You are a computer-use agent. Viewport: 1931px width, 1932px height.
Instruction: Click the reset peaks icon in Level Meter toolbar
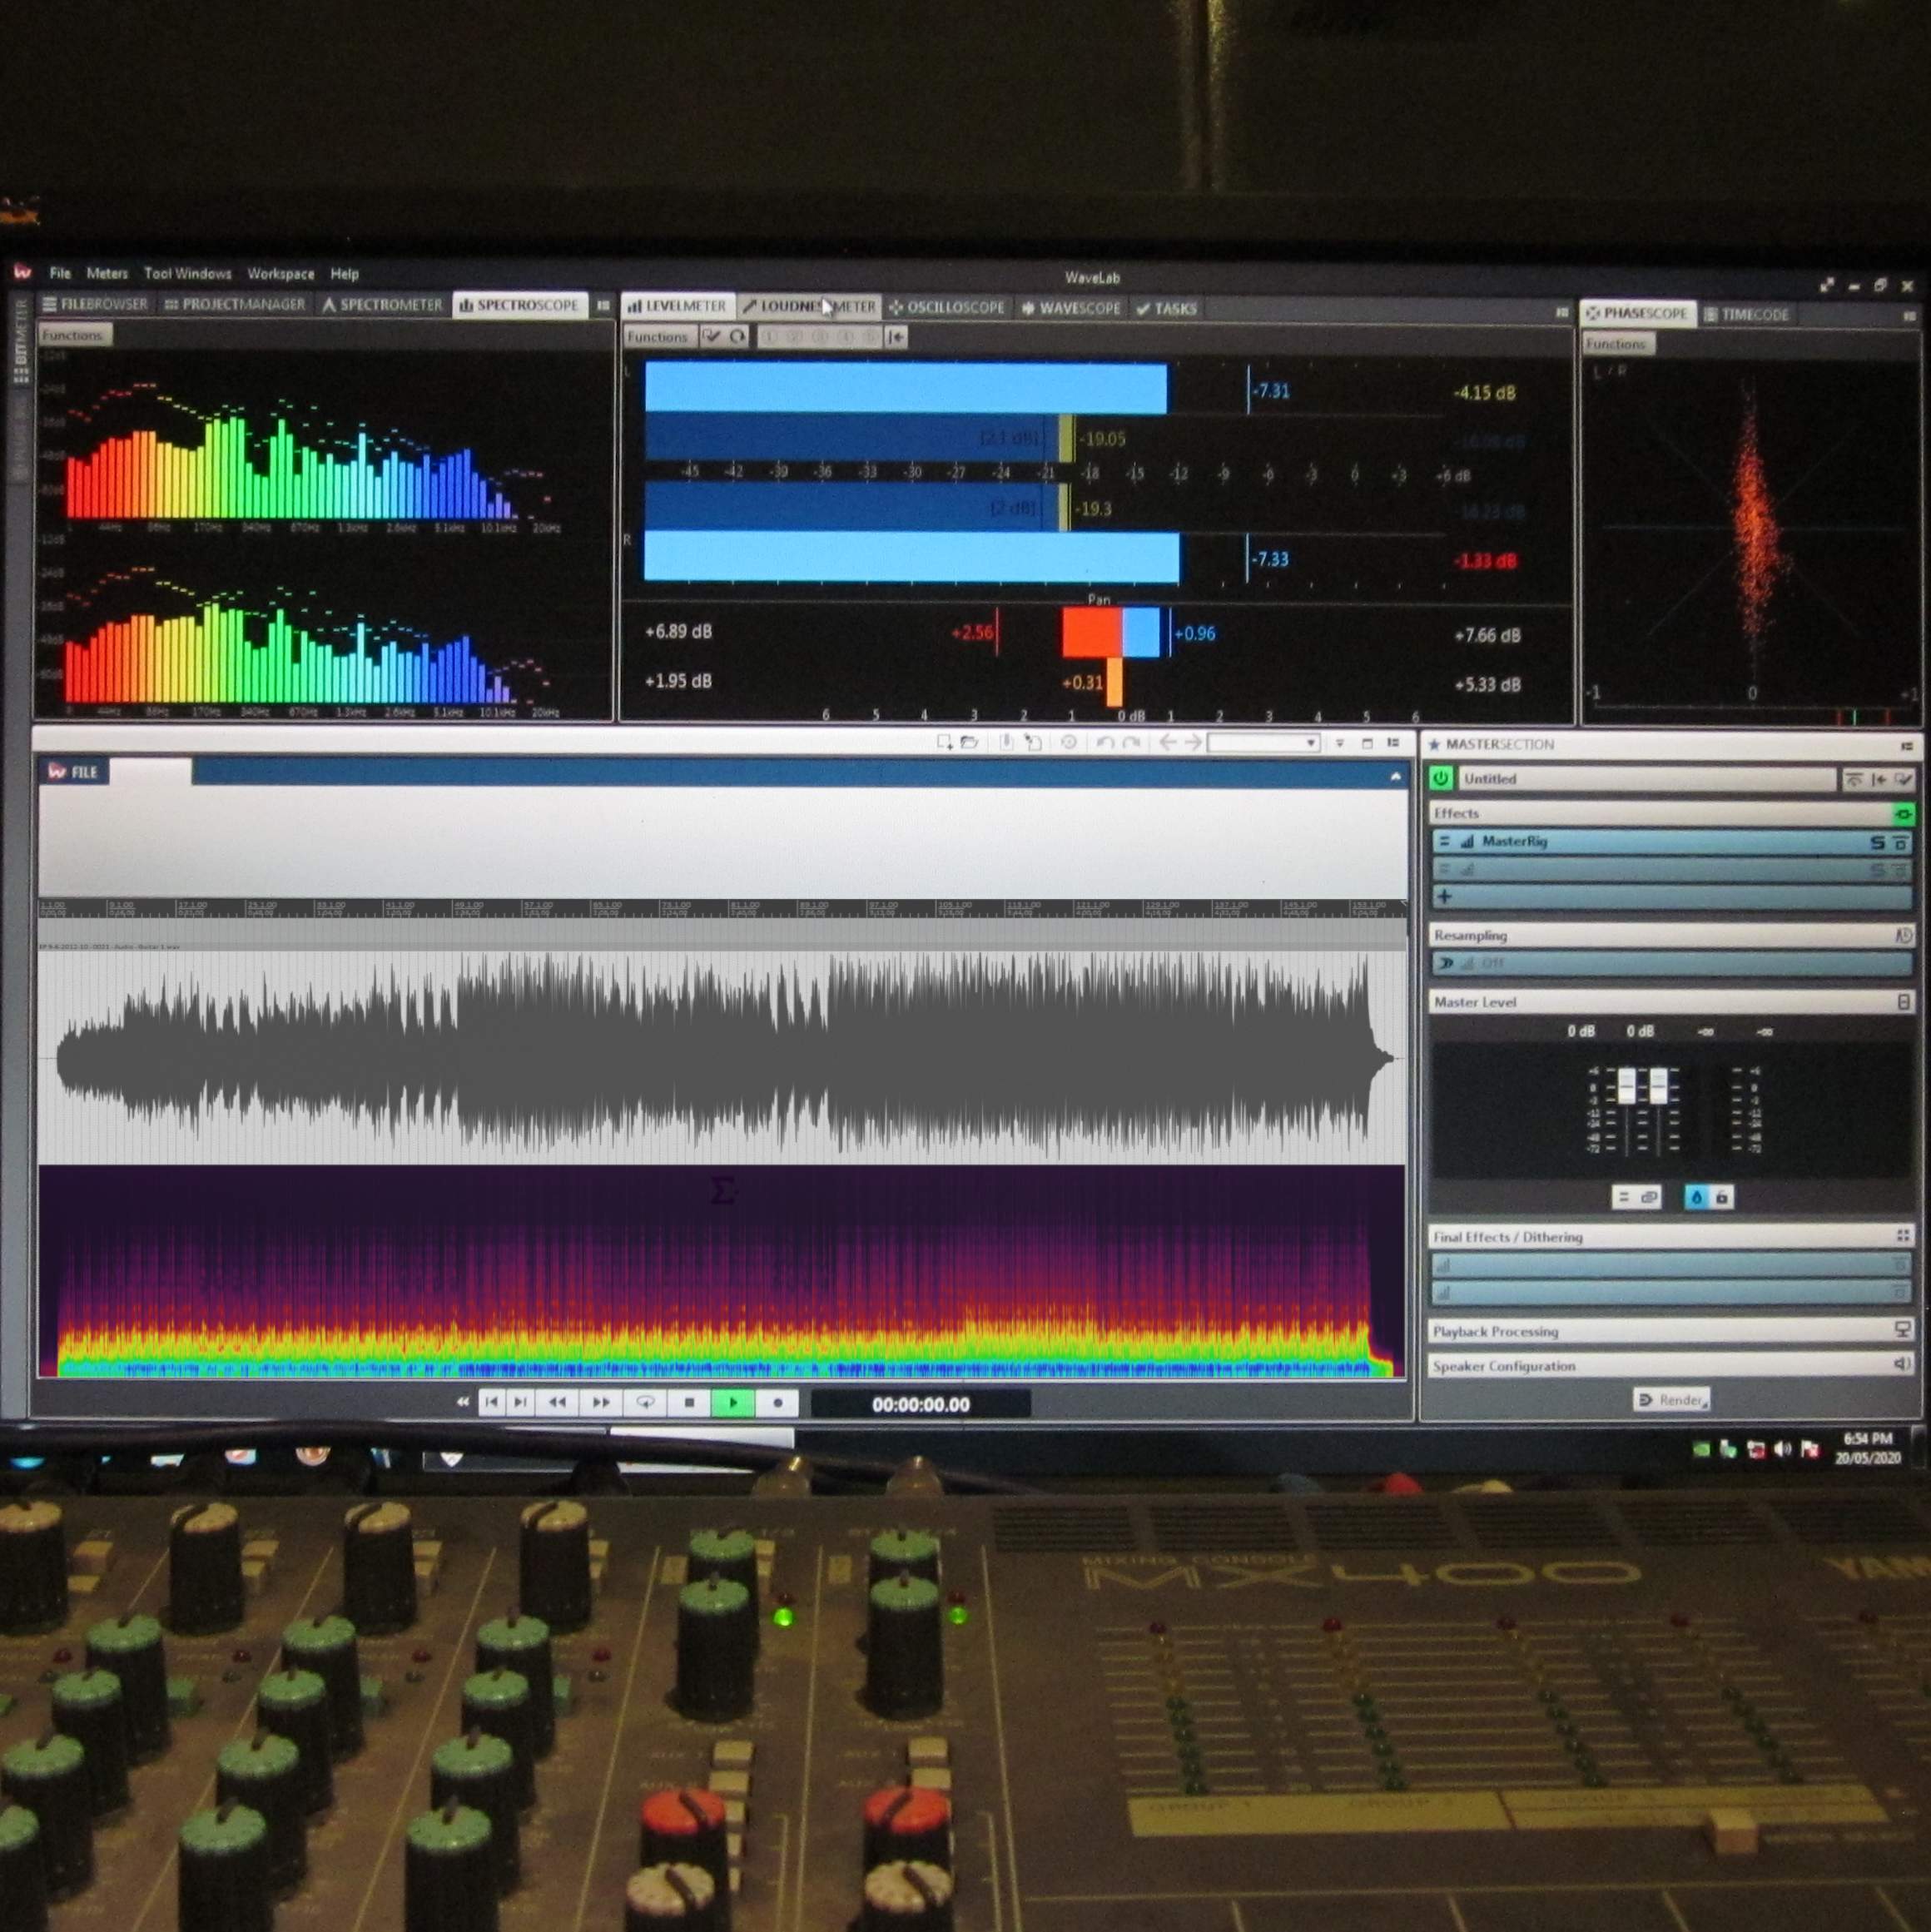737,337
